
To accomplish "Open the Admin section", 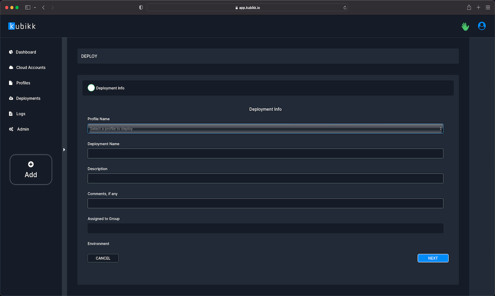I will tap(11, 129).
